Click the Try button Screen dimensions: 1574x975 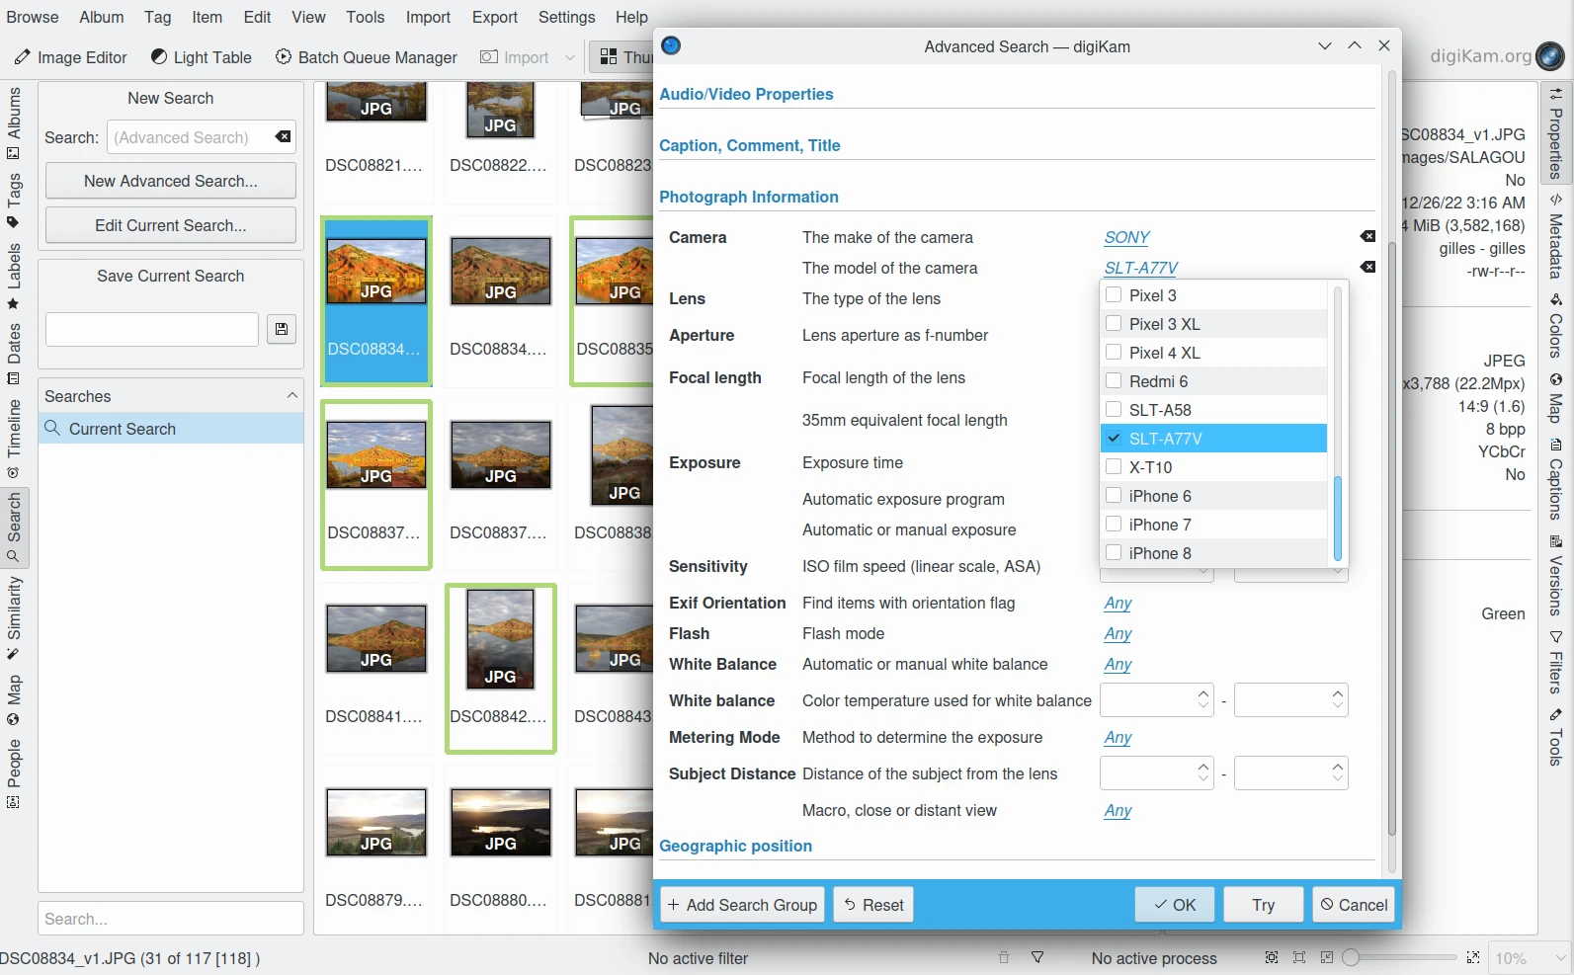(1263, 905)
